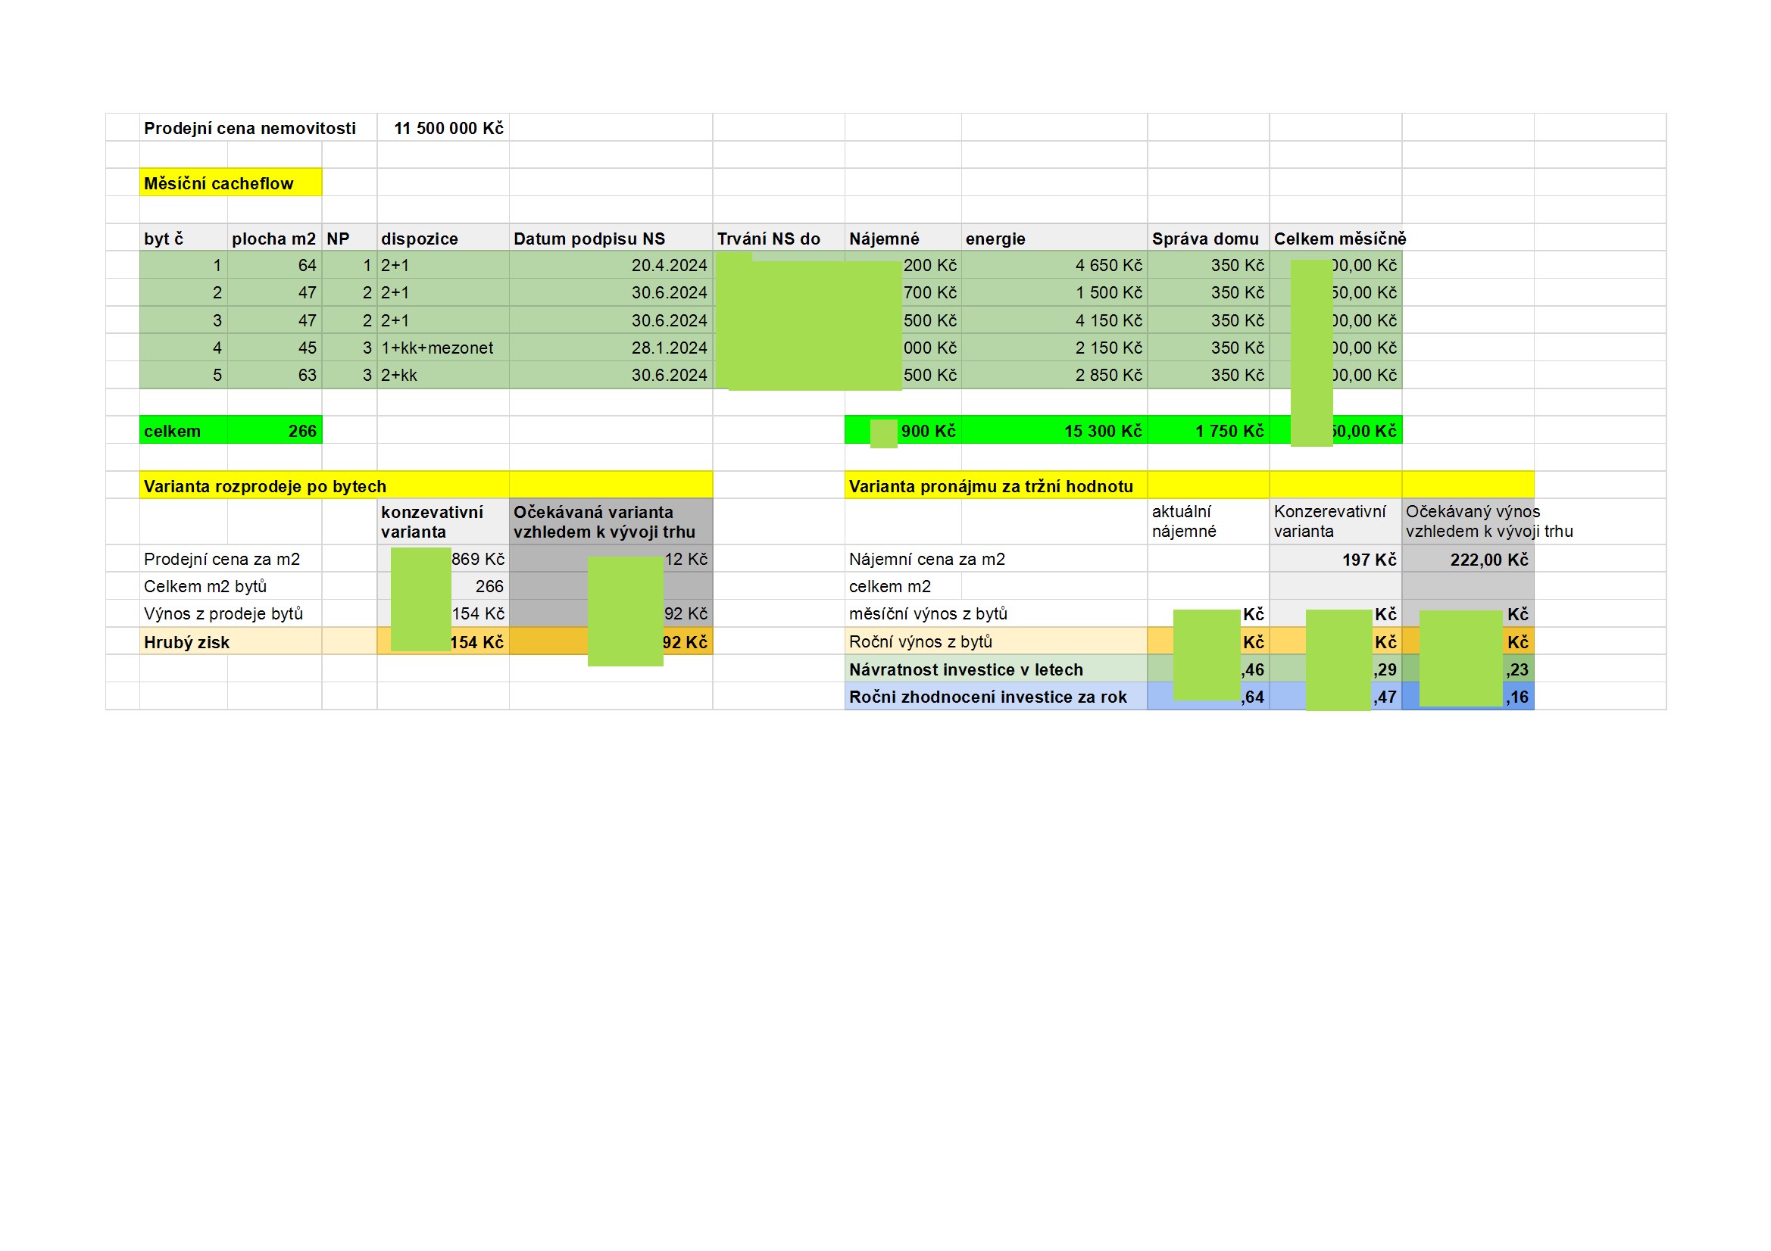The width and height of the screenshot is (1771, 1251).
Task: Click the green celkem label cell
Action: (183, 430)
